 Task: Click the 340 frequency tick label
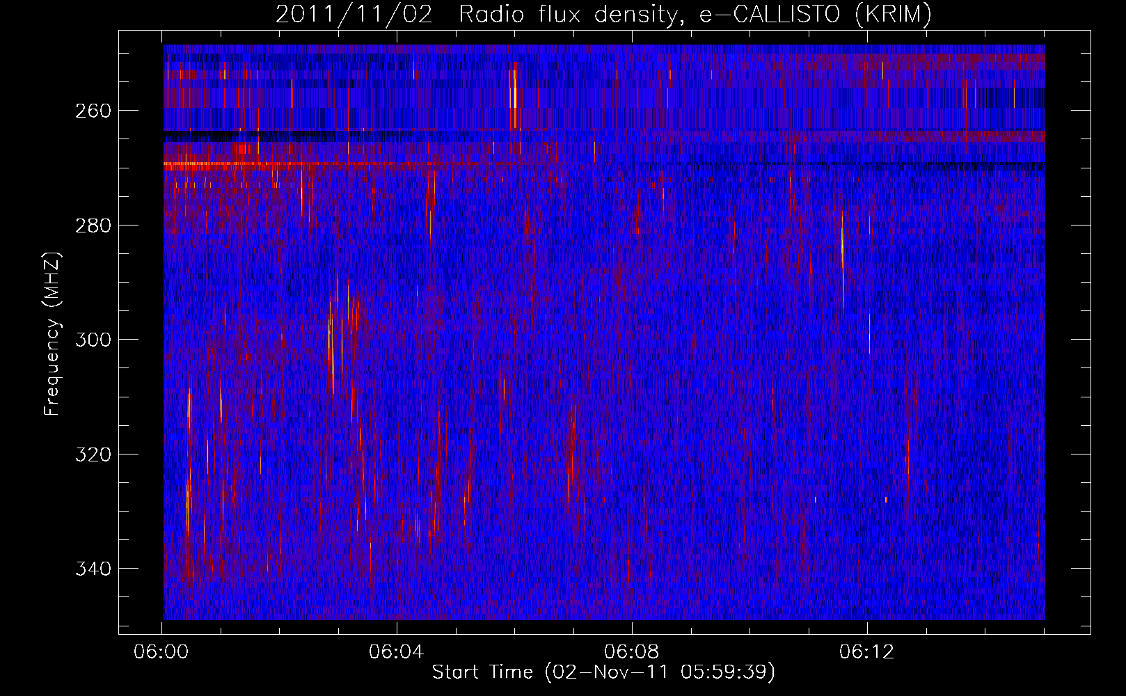coord(93,569)
